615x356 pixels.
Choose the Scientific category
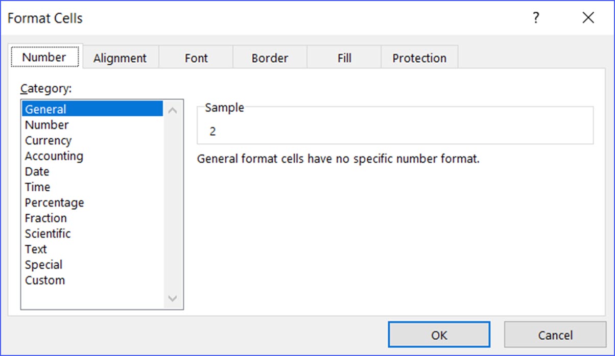[x=48, y=234]
